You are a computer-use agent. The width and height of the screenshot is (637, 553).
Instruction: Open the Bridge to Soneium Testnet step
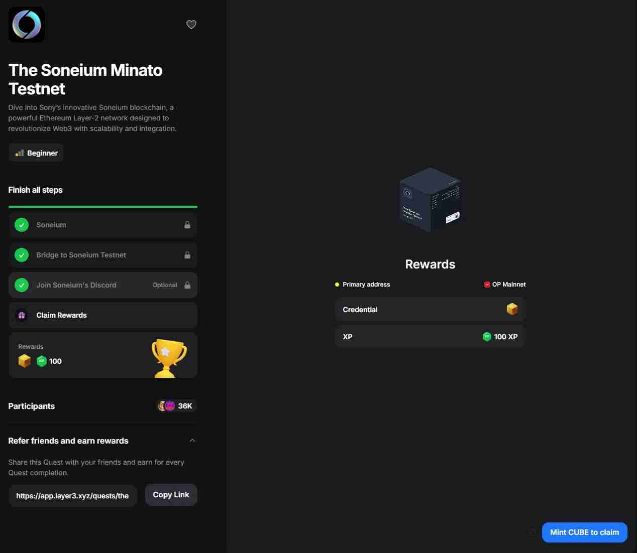[103, 255]
